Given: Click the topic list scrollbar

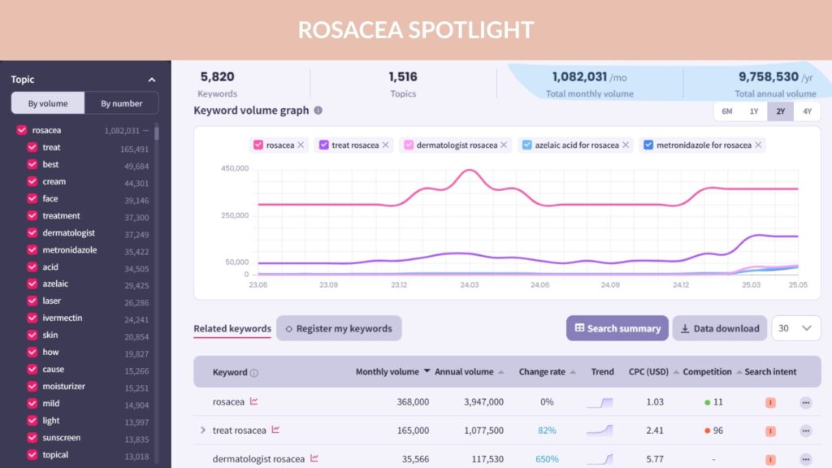Looking at the screenshot, I should [157, 131].
